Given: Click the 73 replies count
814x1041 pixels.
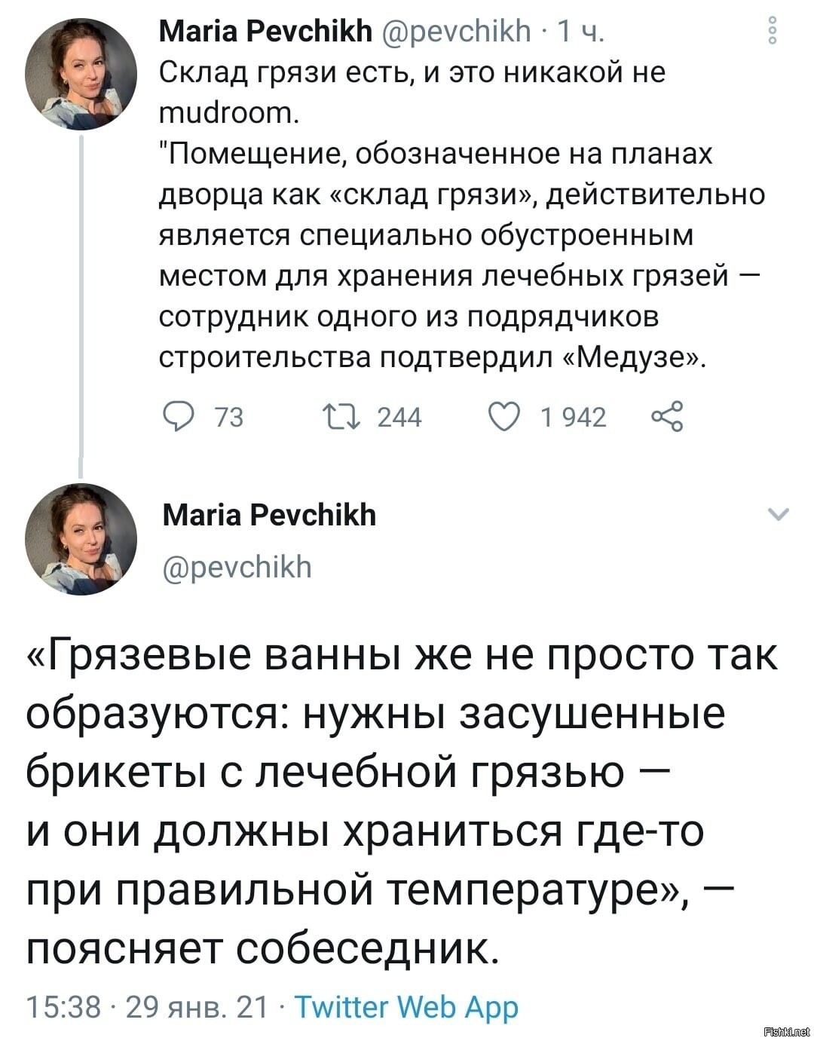Looking at the screenshot, I should 229,418.
